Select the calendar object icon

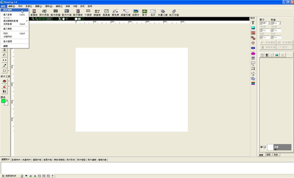(x=253, y=58)
